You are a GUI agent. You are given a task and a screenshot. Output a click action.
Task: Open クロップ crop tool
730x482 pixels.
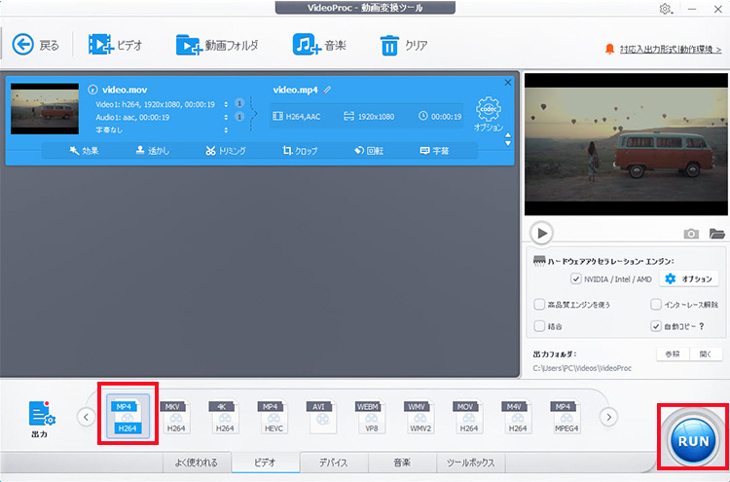click(x=300, y=150)
